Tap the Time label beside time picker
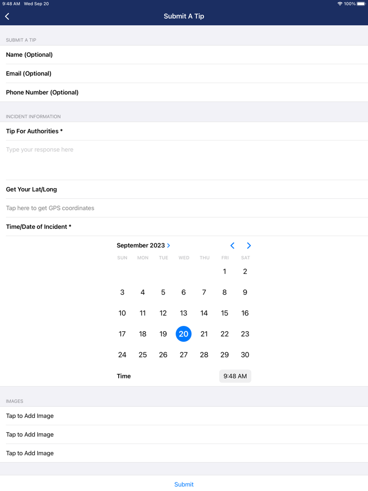The width and height of the screenshot is (368, 491). coord(124,376)
